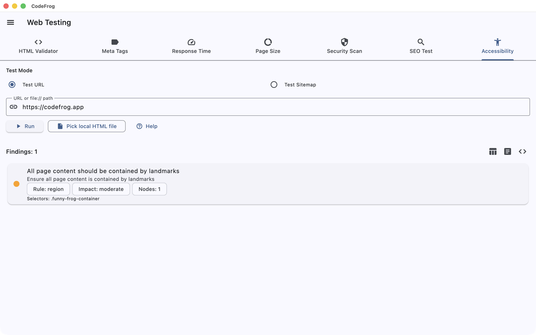Click the Response Time gauge icon

(x=191, y=42)
